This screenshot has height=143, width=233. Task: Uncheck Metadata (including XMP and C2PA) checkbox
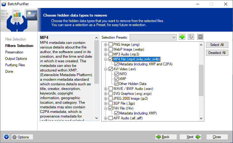pos(116,64)
